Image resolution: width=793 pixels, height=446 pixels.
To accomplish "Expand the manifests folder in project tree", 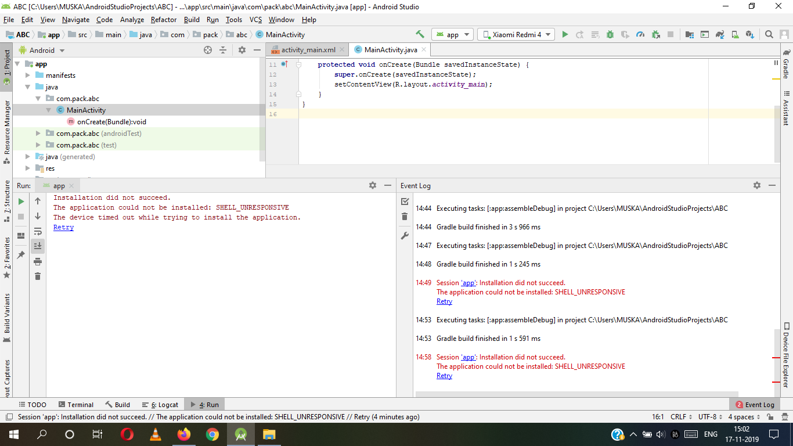I will pos(27,75).
